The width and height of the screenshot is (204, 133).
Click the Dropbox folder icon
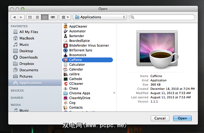15,63
